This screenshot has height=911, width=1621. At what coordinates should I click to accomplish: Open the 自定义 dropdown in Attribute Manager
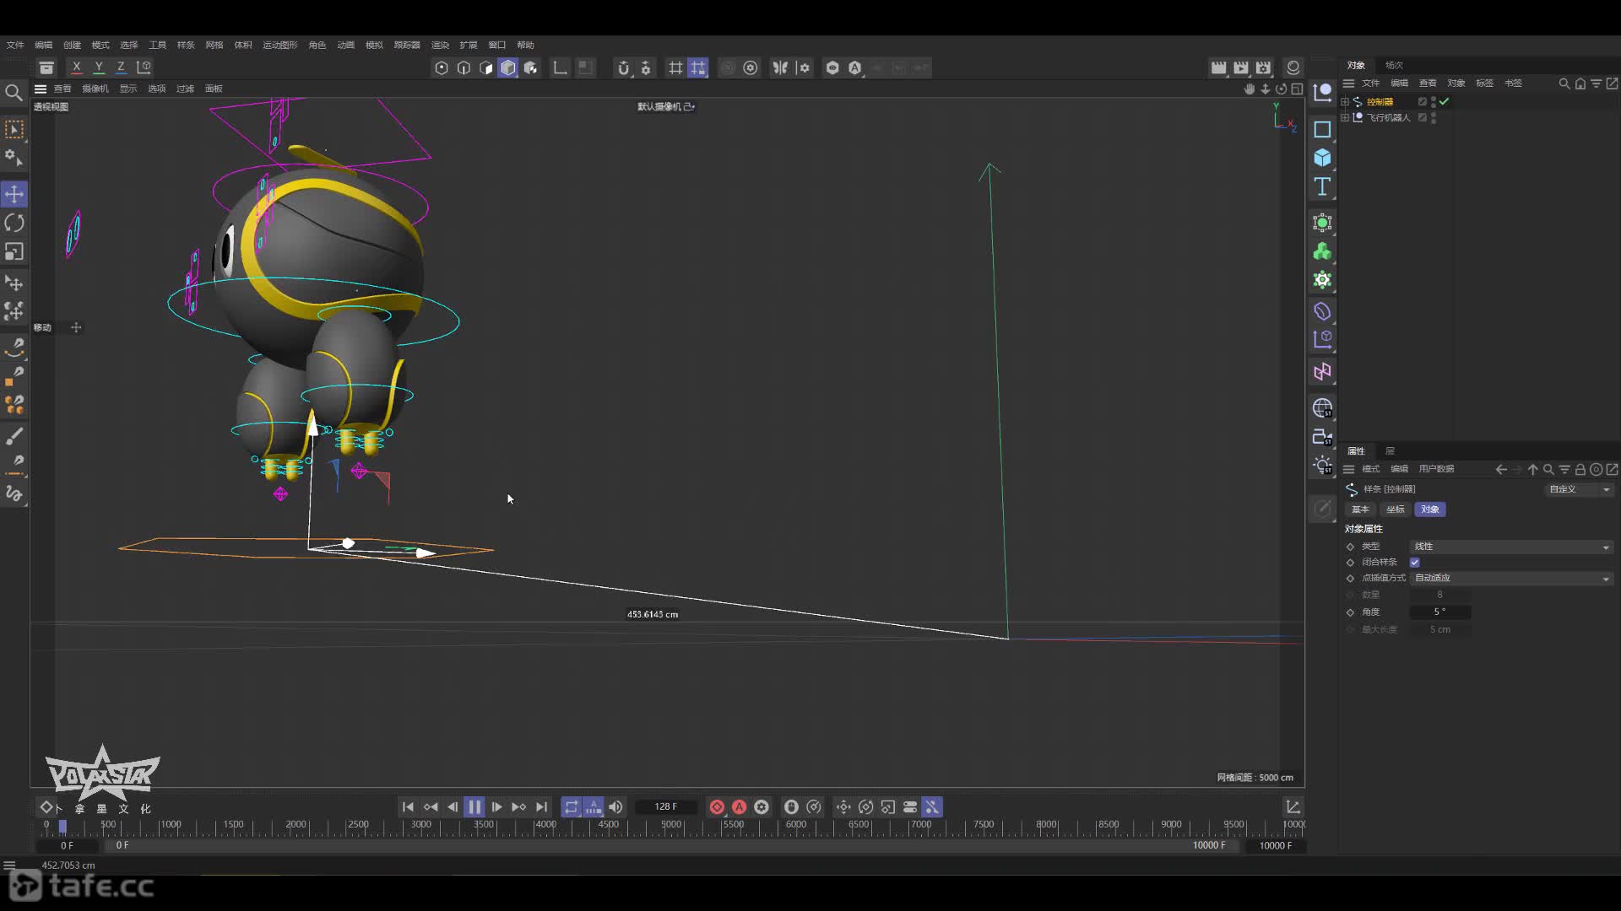pyautogui.click(x=1580, y=489)
